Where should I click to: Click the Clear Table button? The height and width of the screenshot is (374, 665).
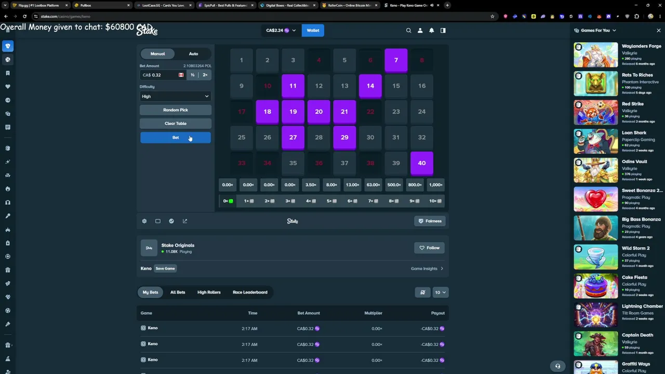(176, 124)
